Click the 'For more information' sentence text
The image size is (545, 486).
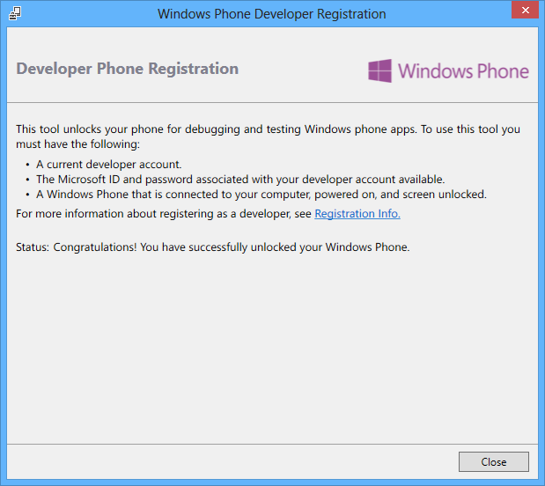[164, 213]
